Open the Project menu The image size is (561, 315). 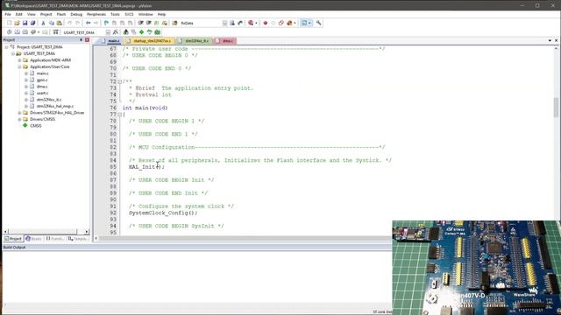click(x=46, y=14)
